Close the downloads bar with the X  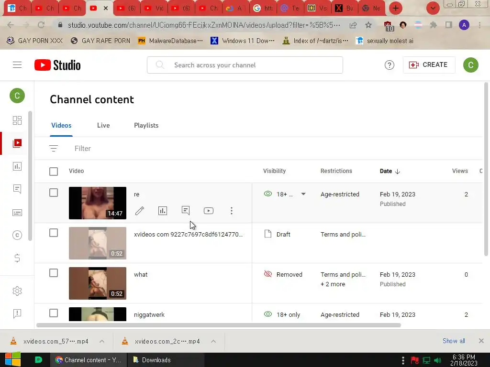[481, 341]
